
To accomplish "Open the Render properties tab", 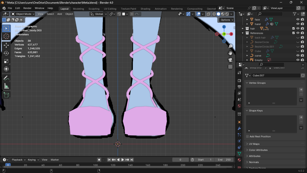I will coord(239,80).
